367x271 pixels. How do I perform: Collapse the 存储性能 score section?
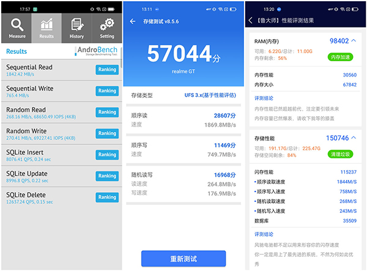pos(355,138)
